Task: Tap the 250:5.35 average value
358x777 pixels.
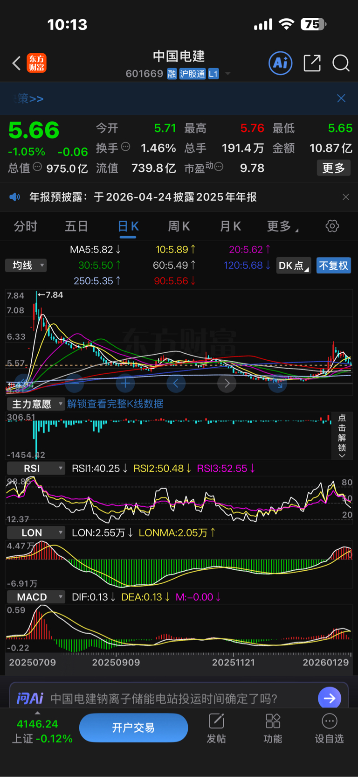Action: pos(97,281)
